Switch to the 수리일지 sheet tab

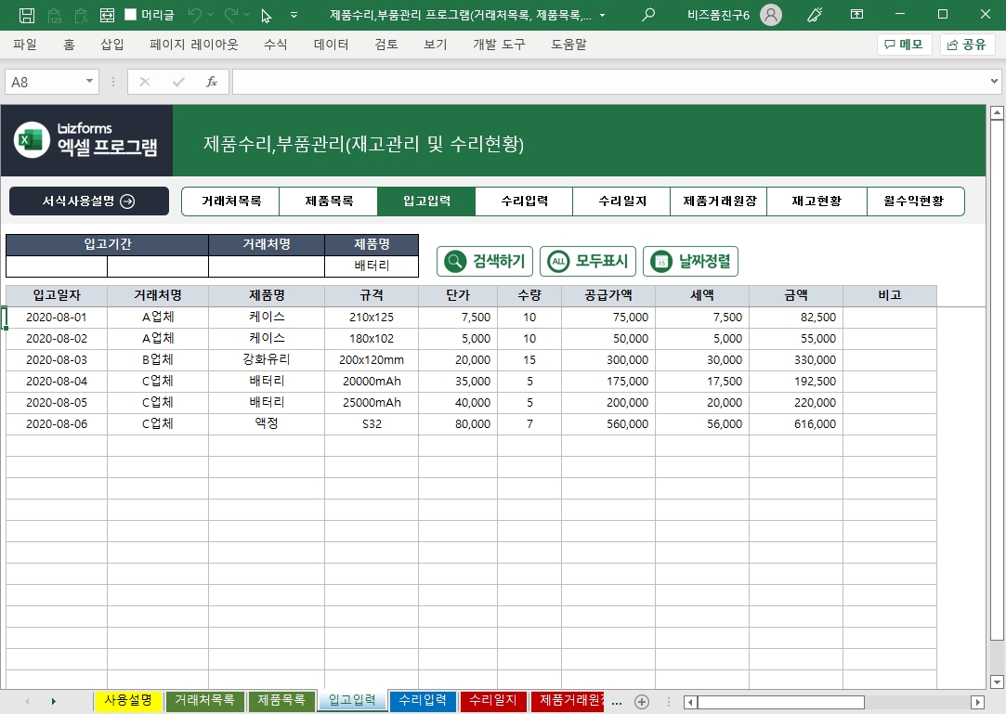493,700
